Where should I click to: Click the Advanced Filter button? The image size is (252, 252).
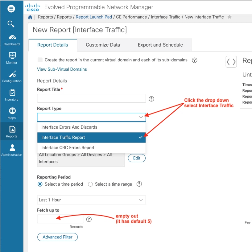58,237
